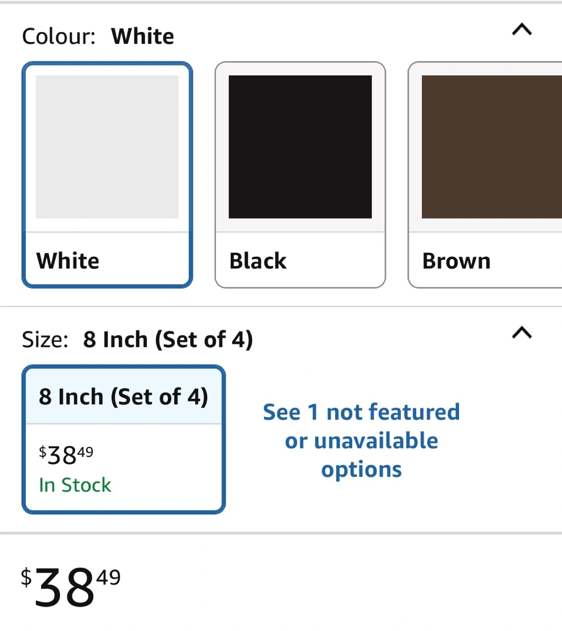Click the "White" label under the swatch
Viewport: 562px width, 631px height.
tap(68, 261)
